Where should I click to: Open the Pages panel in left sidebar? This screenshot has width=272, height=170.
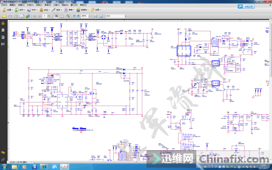pyautogui.click(x=3, y=30)
